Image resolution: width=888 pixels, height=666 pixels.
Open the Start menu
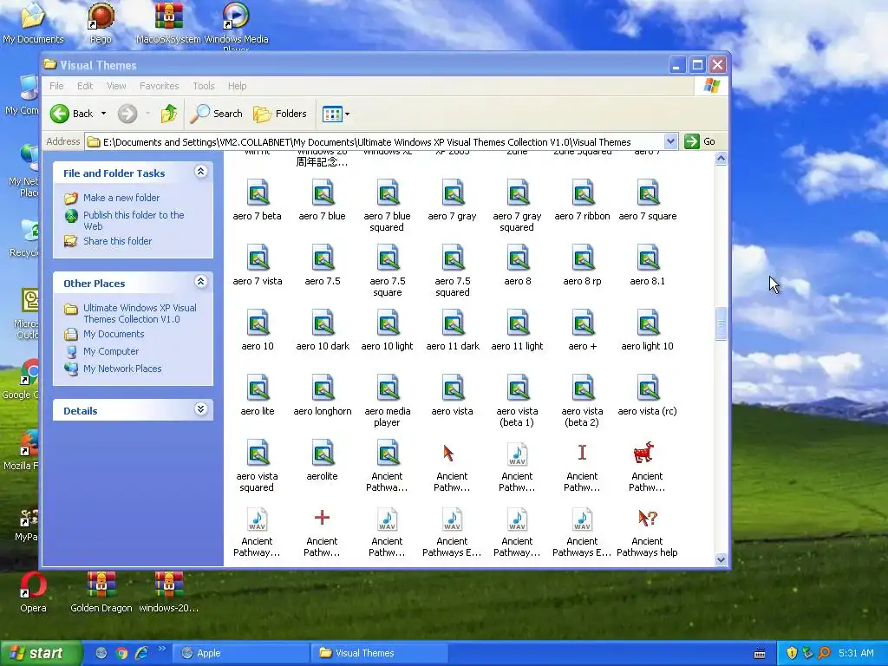[x=42, y=653]
